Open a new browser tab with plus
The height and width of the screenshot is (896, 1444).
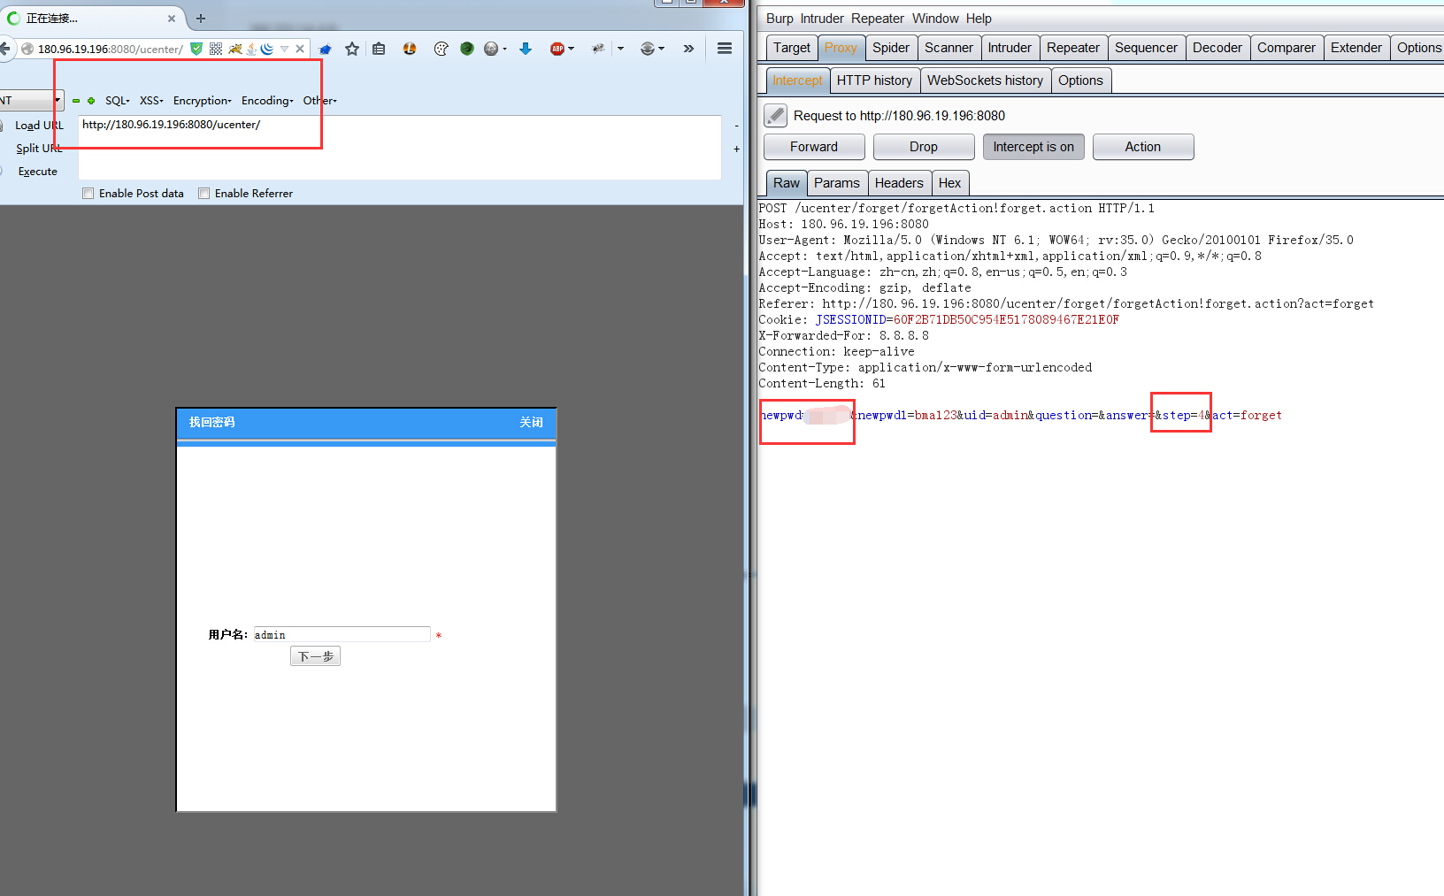[201, 18]
